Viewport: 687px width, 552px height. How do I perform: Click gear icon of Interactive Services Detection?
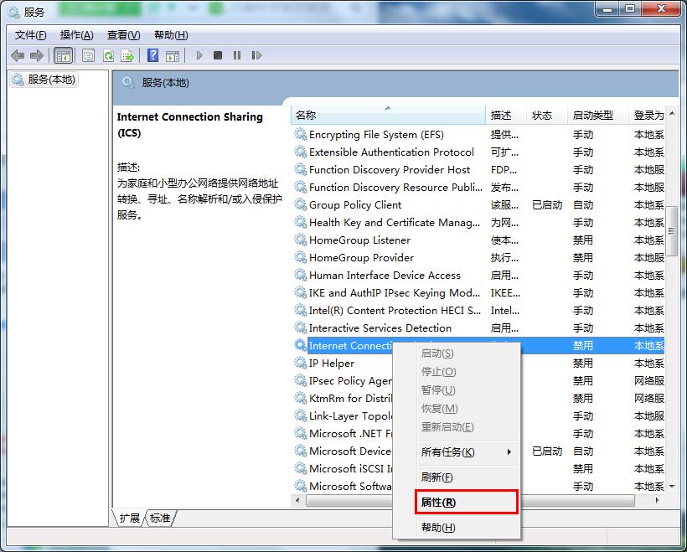pos(301,328)
